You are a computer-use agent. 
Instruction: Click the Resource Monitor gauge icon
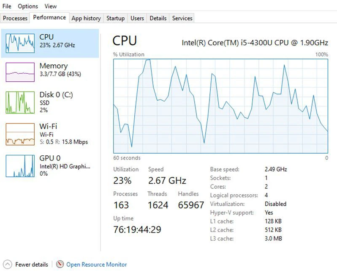(x=60, y=264)
